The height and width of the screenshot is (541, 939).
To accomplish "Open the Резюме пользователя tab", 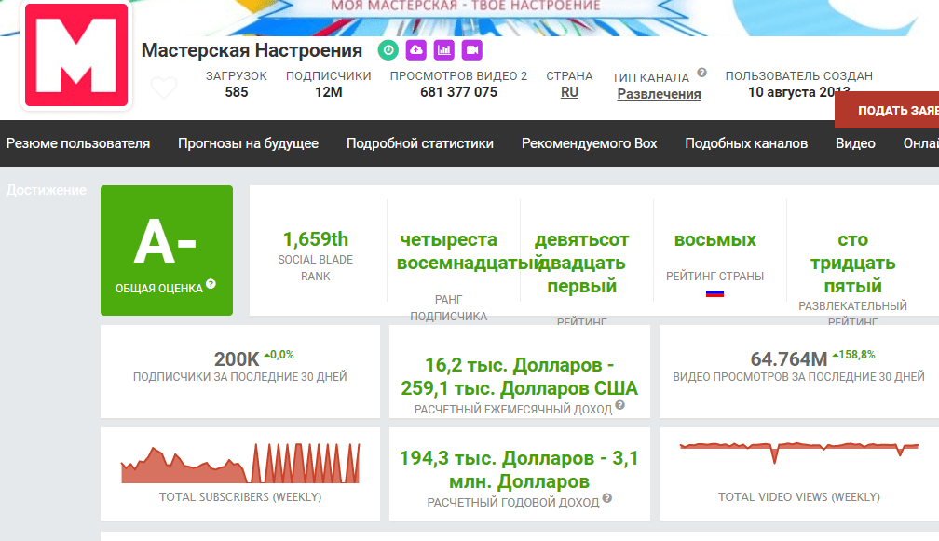I will [78, 143].
